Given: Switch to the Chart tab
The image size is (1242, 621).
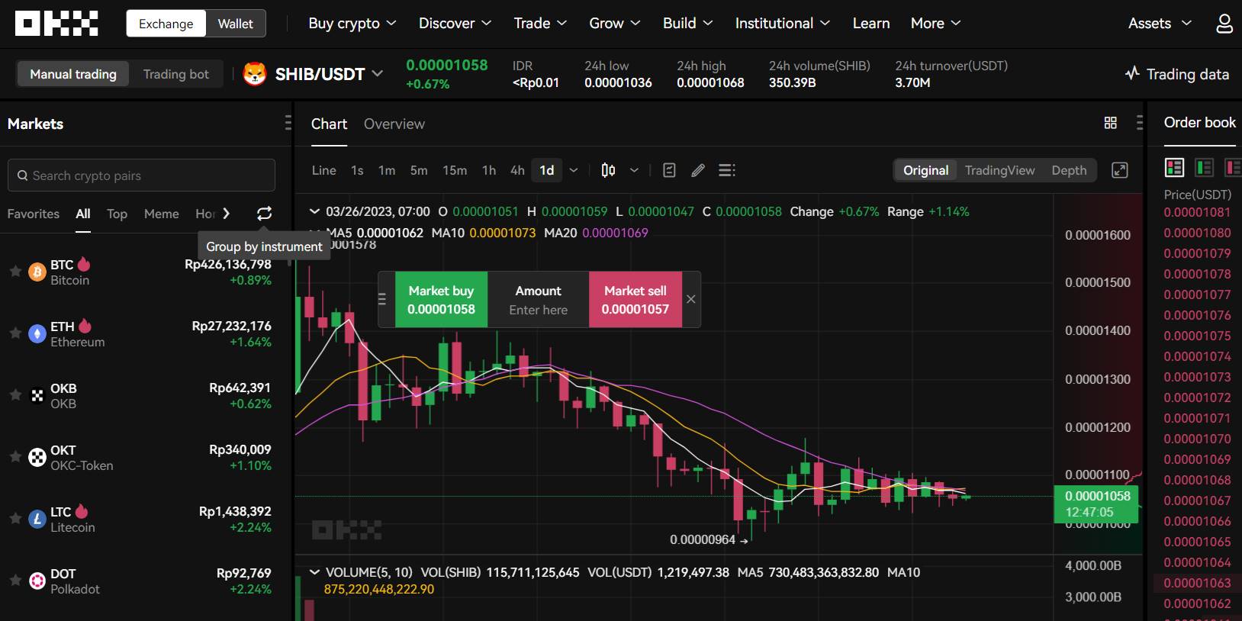Looking at the screenshot, I should (329, 124).
